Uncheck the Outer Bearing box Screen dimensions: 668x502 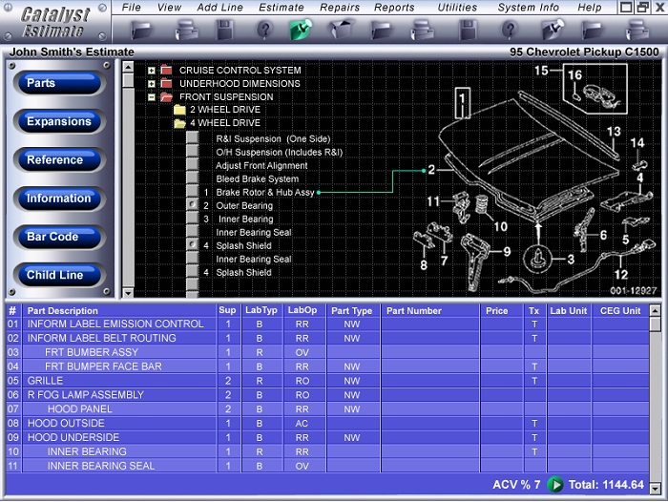tap(193, 204)
